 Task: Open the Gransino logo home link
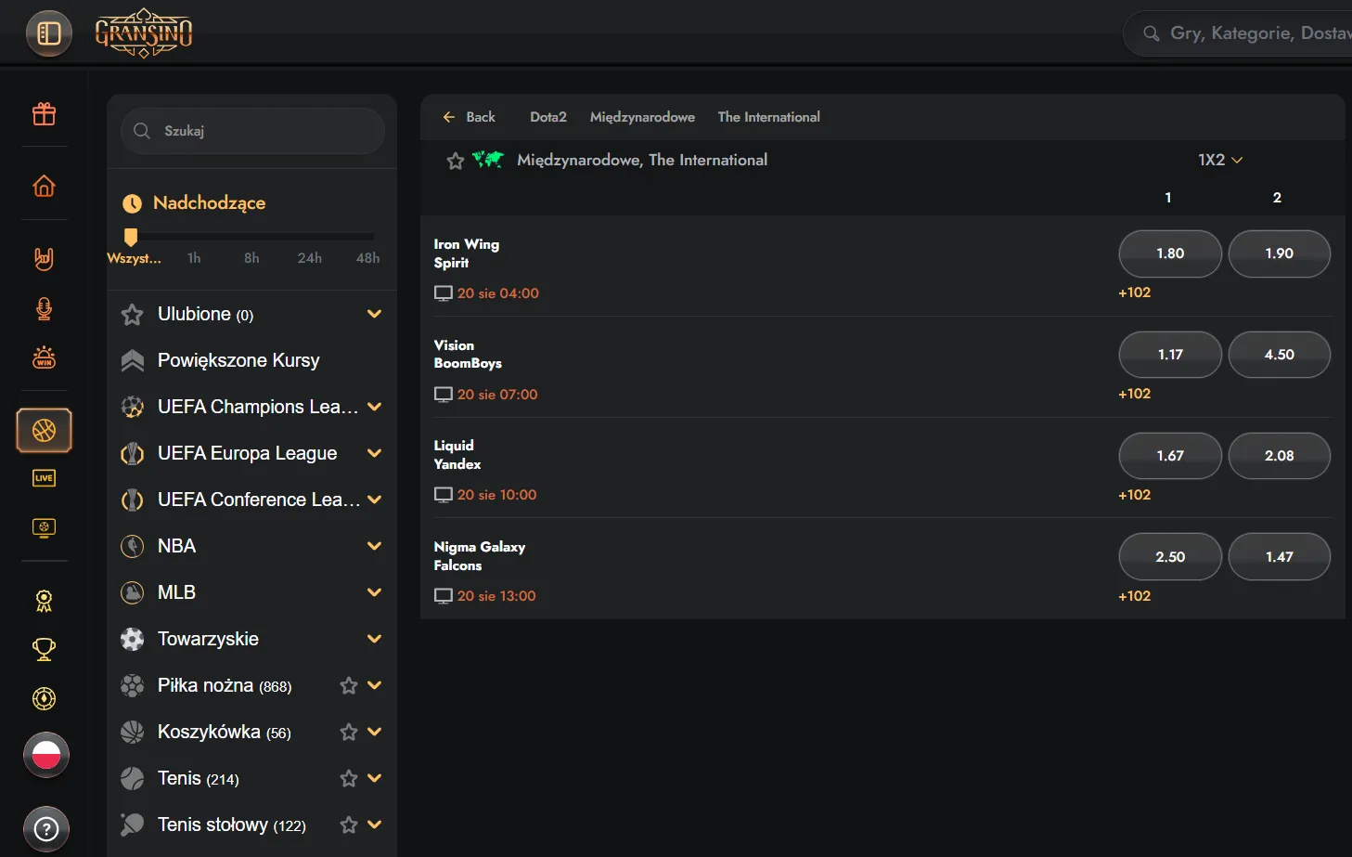144,33
